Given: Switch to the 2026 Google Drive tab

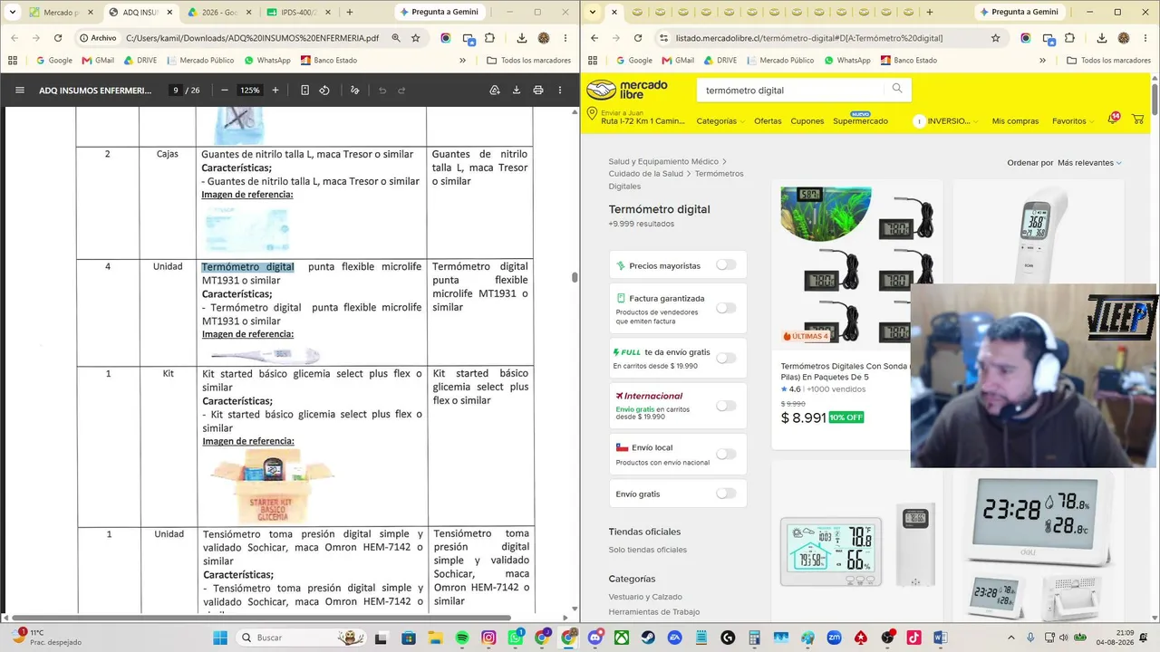Looking at the screenshot, I should coord(219,13).
